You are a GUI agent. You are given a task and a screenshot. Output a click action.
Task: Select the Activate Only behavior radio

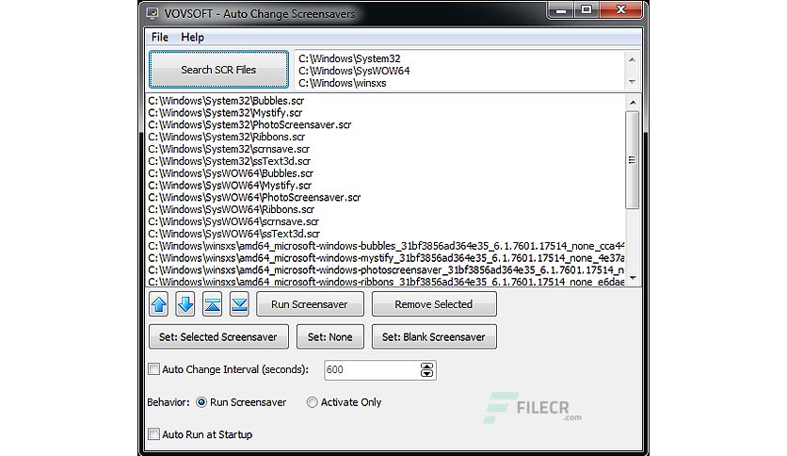pos(313,402)
